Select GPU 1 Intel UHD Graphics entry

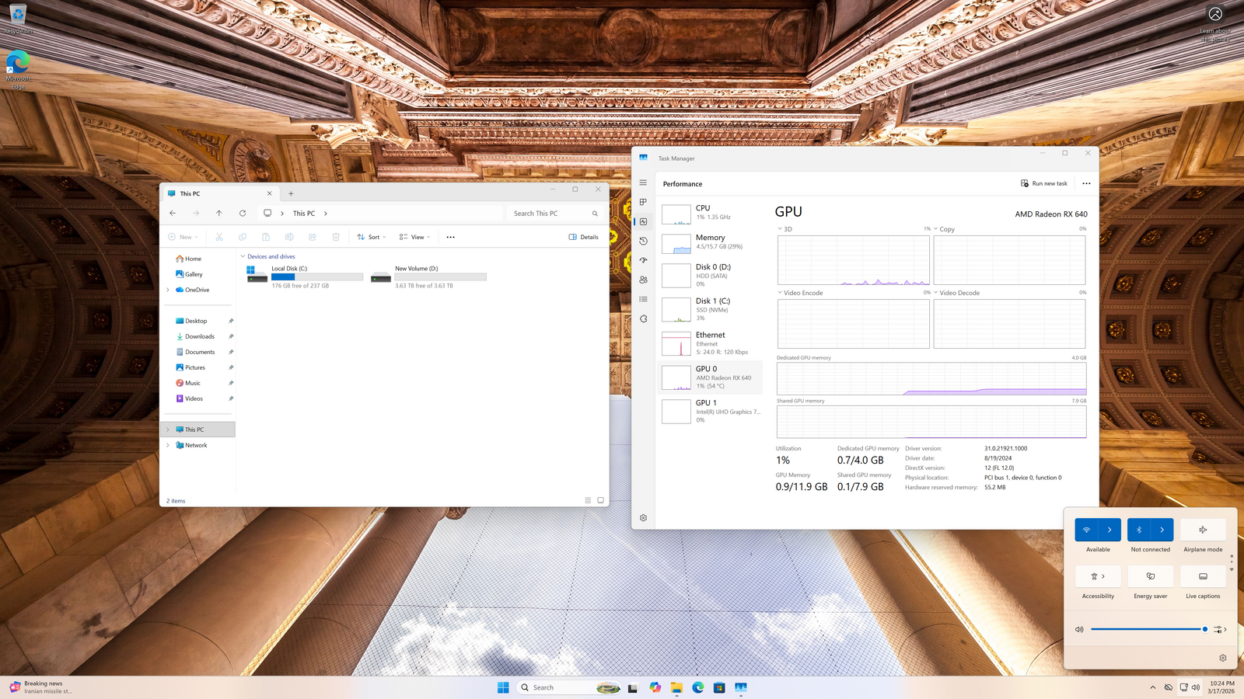pos(711,411)
